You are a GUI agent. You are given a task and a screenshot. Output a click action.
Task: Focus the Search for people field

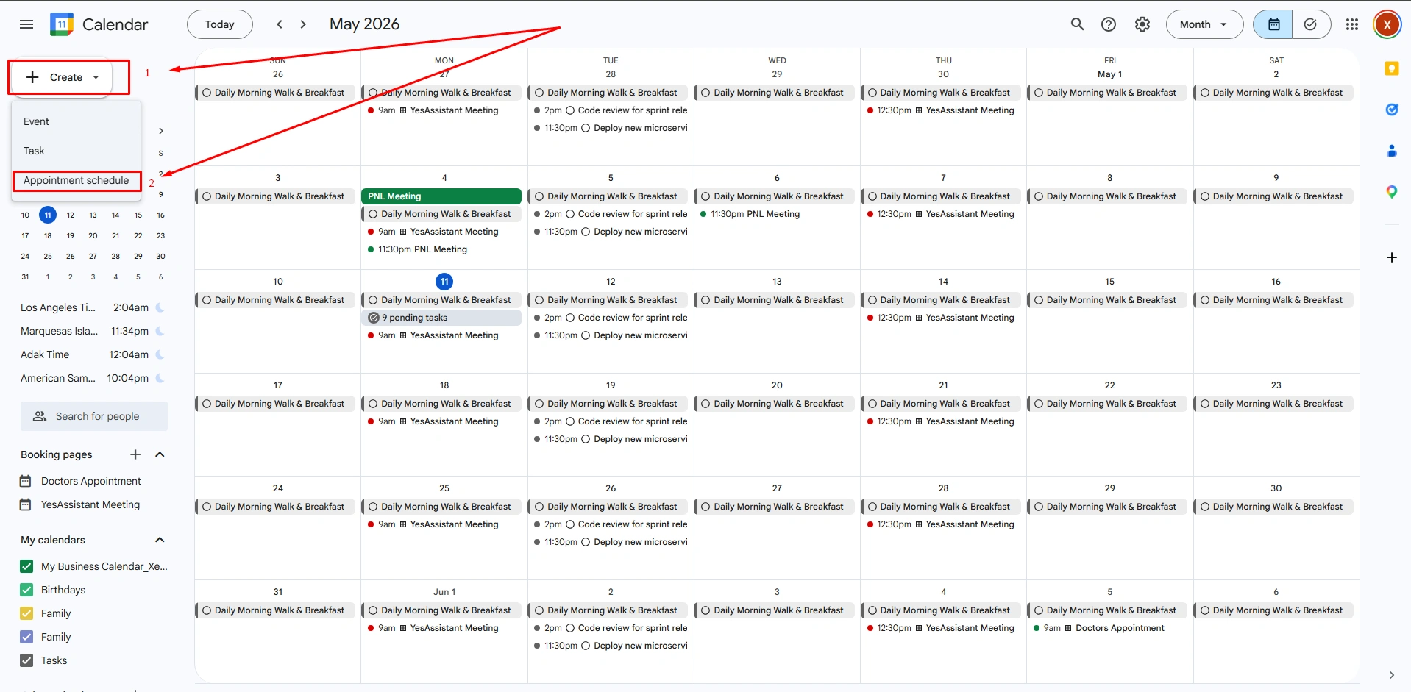94,416
